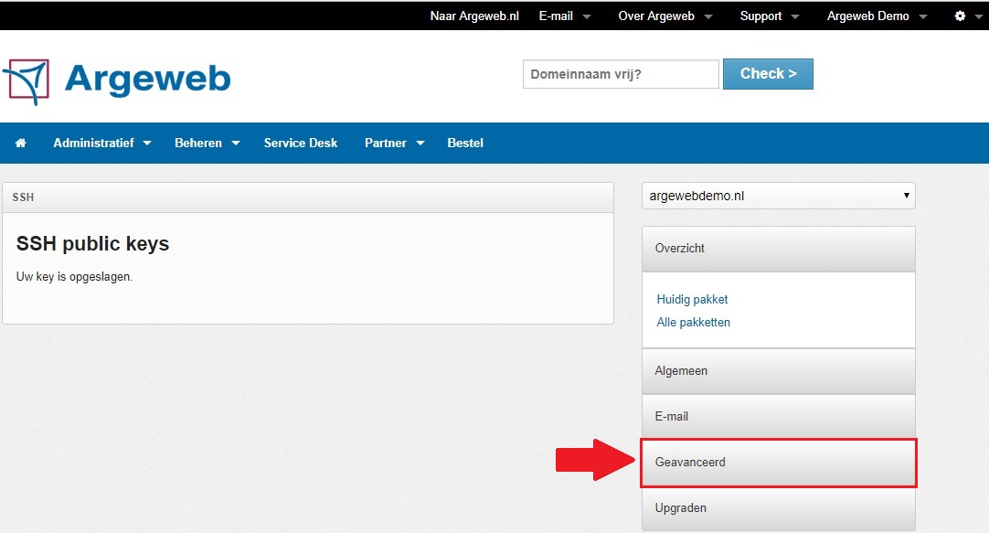Open Huidig pakket link

tap(692, 299)
